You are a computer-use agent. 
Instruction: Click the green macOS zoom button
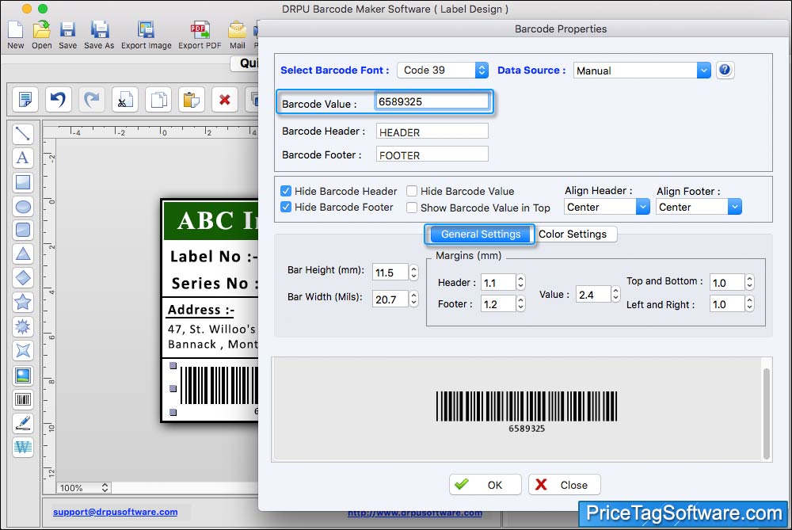[43, 9]
